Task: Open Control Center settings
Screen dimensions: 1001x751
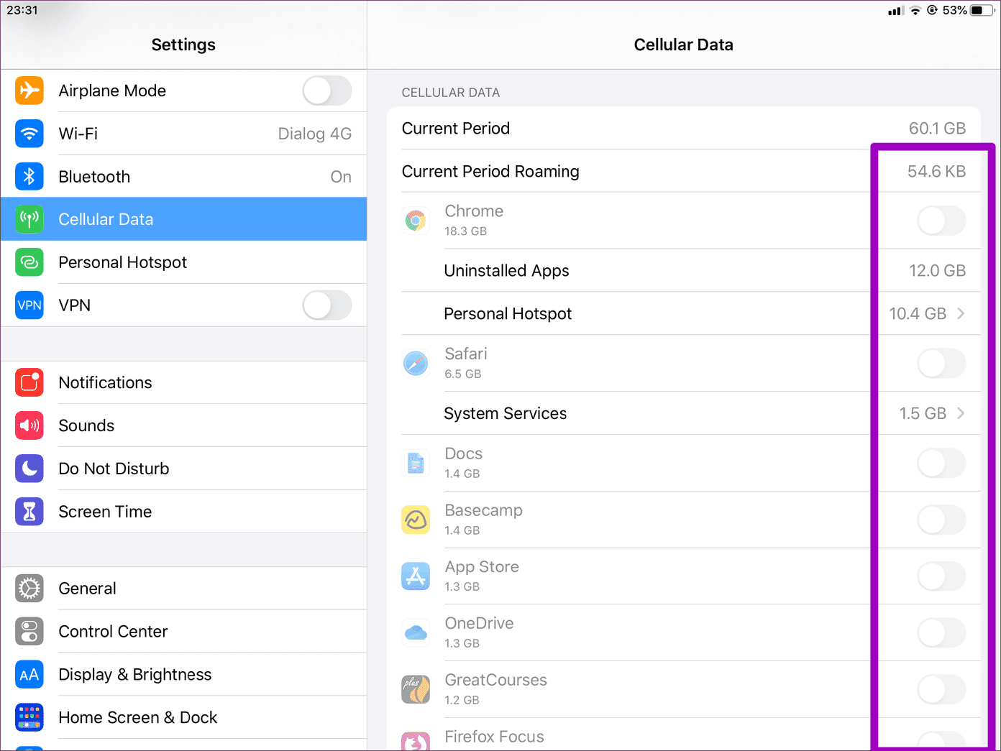Action: (184, 632)
